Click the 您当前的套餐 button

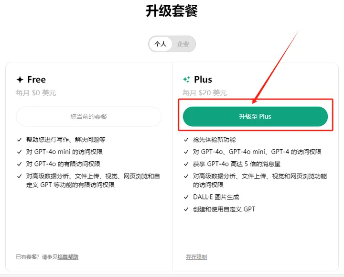tap(89, 117)
